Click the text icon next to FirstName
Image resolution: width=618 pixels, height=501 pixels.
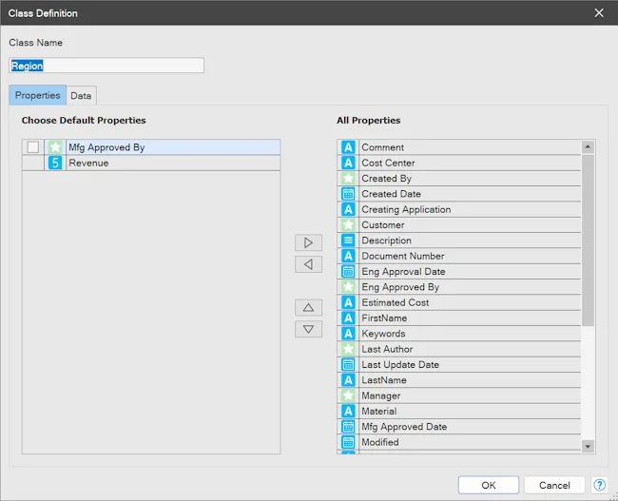(348, 318)
